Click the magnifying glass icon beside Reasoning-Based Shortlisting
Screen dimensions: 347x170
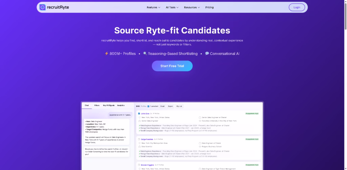click(x=145, y=54)
